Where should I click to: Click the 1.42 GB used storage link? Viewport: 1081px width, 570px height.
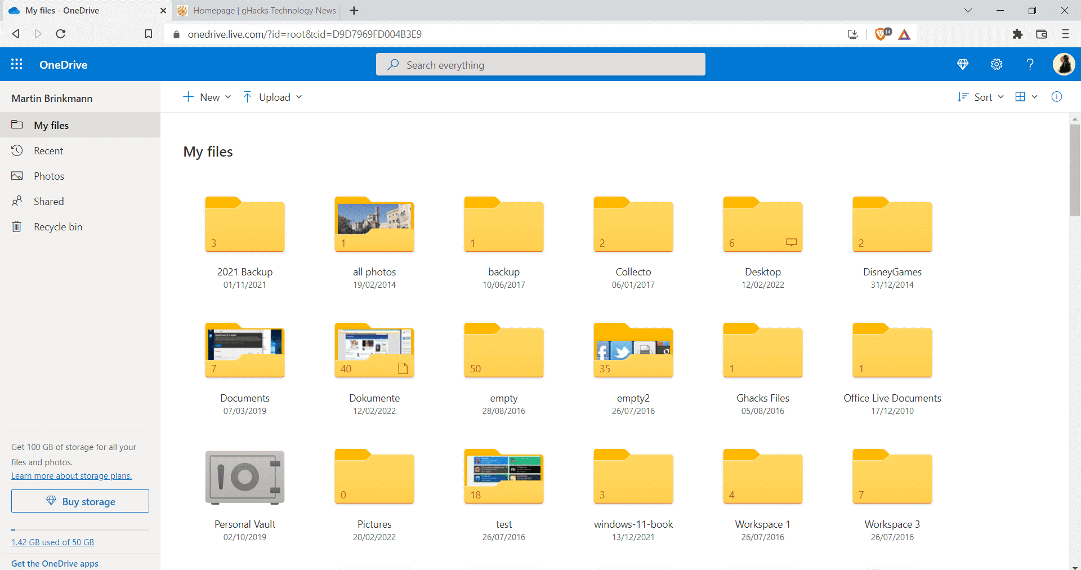(x=52, y=542)
